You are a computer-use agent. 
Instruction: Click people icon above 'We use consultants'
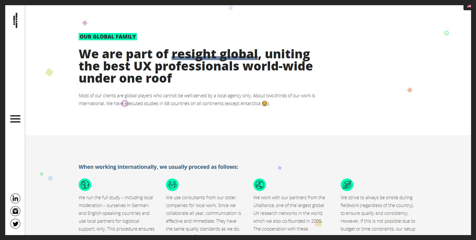(x=172, y=185)
